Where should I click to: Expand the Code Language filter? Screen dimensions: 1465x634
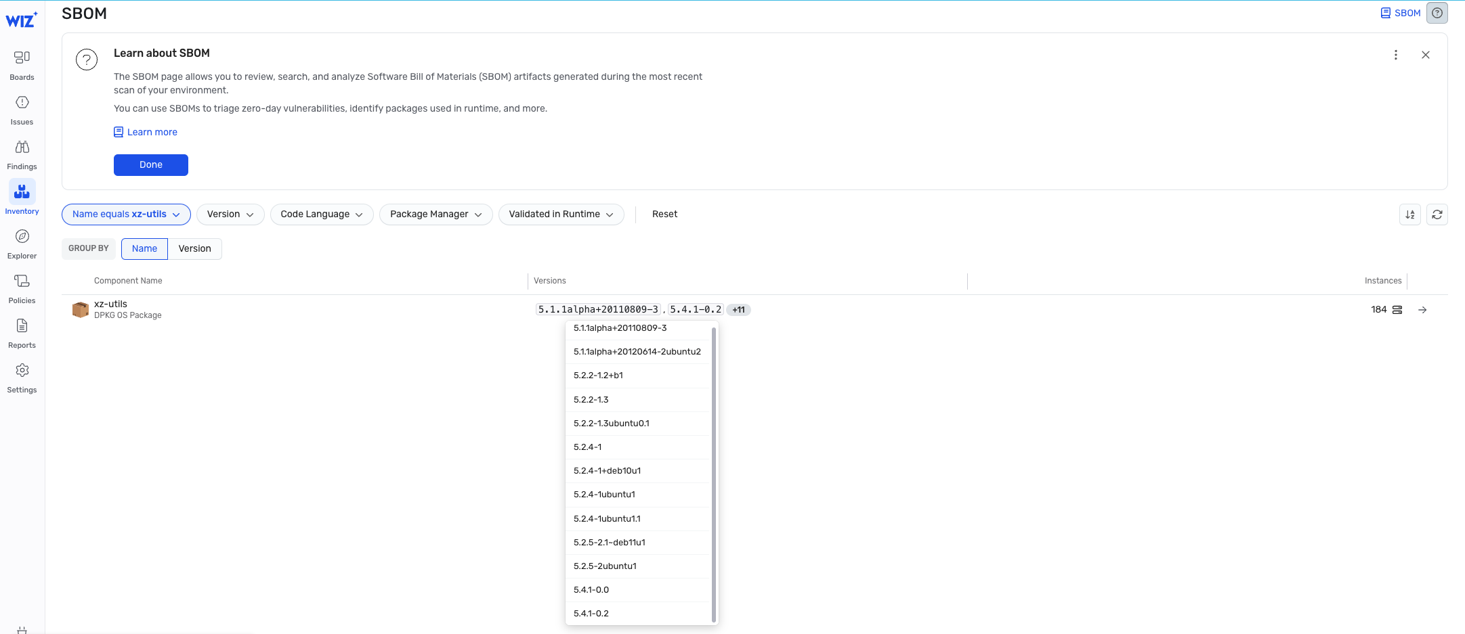pyautogui.click(x=322, y=214)
